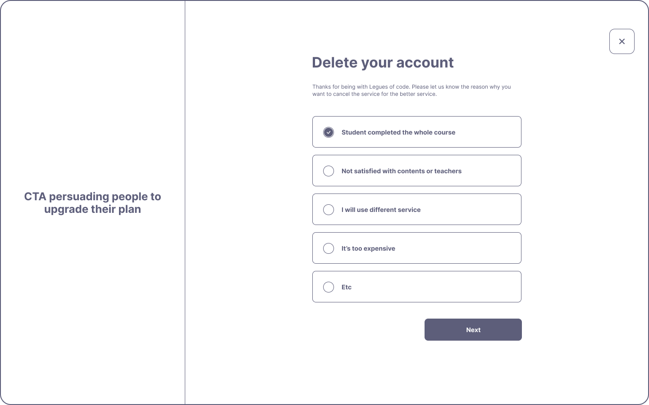Click the checkmark on the selected course-completed option
The image size is (649, 405).
[329, 132]
